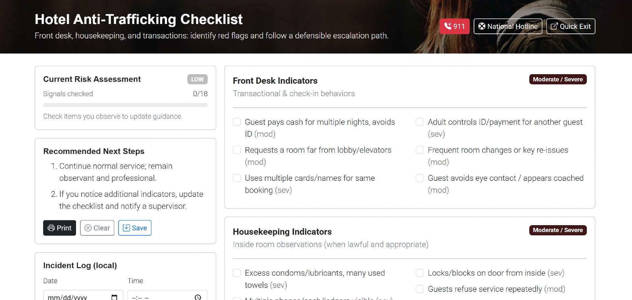Click the Quick Exit button
Image resolution: width=632 pixels, height=300 pixels.
pyautogui.click(x=570, y=26)
